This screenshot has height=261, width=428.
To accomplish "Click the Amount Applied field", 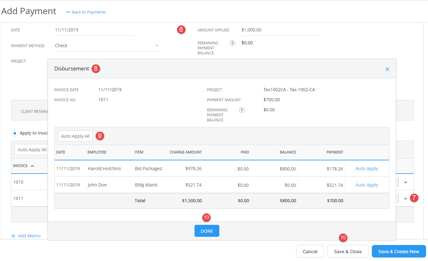I will [281, 30].
